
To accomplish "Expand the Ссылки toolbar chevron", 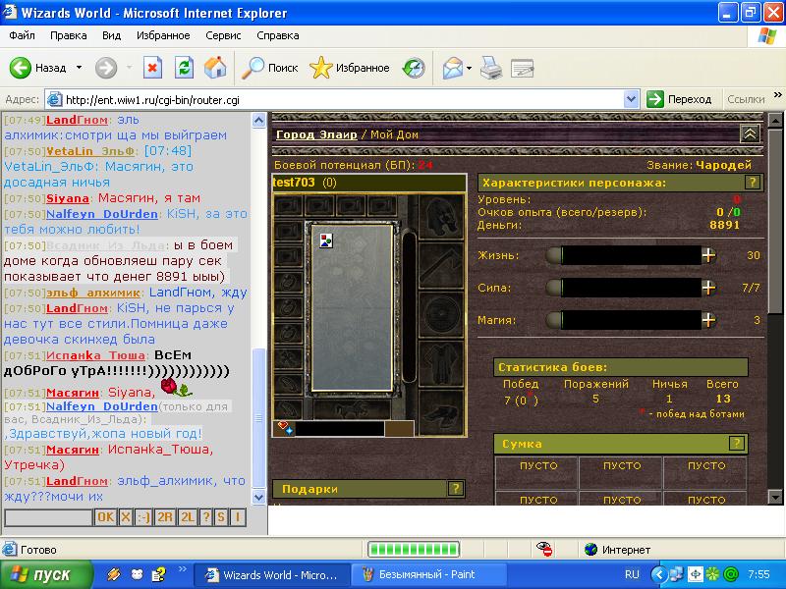I will tap(777, 95).
